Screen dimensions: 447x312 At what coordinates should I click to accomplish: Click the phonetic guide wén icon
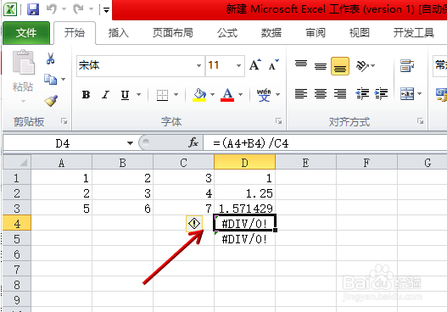(264, 95)
